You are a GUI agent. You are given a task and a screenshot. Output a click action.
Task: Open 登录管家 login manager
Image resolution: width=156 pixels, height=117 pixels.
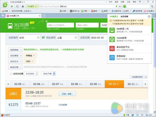138,11
